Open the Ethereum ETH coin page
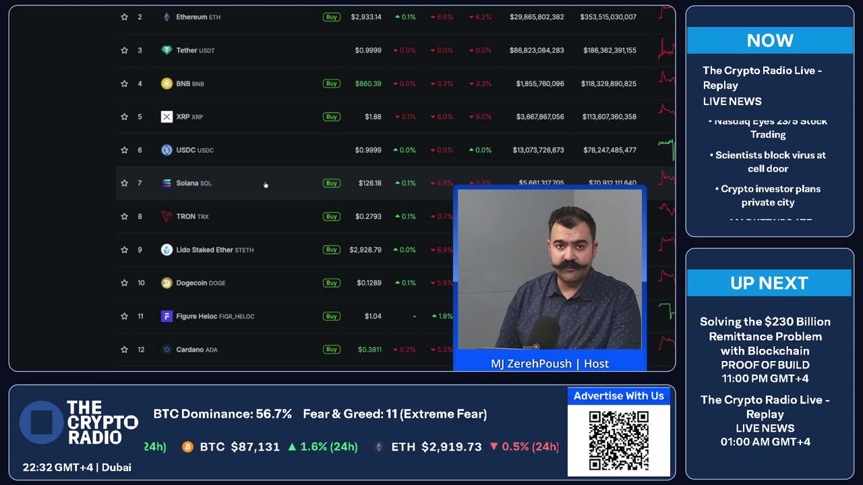This screenshot has width=863, height=485. tap(198, 17)
